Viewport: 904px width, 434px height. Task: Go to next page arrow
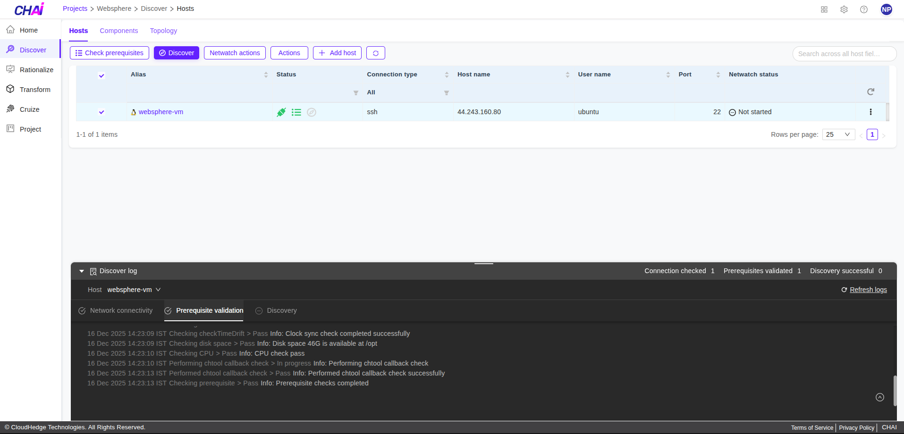884,135
